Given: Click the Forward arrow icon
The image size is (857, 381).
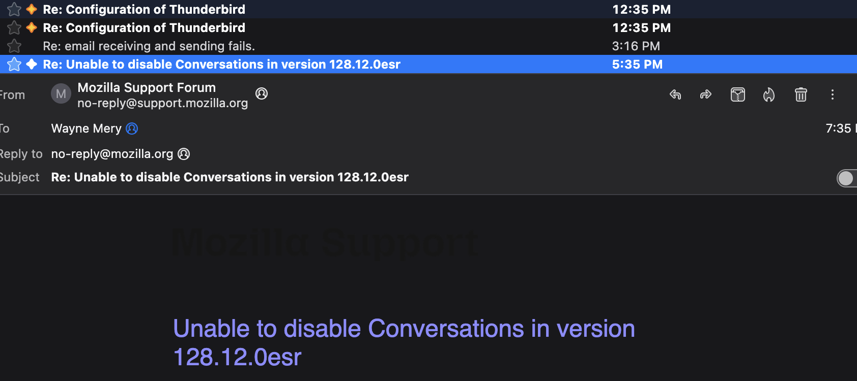Looking at the screenshot, I should [x=706, y=94].
